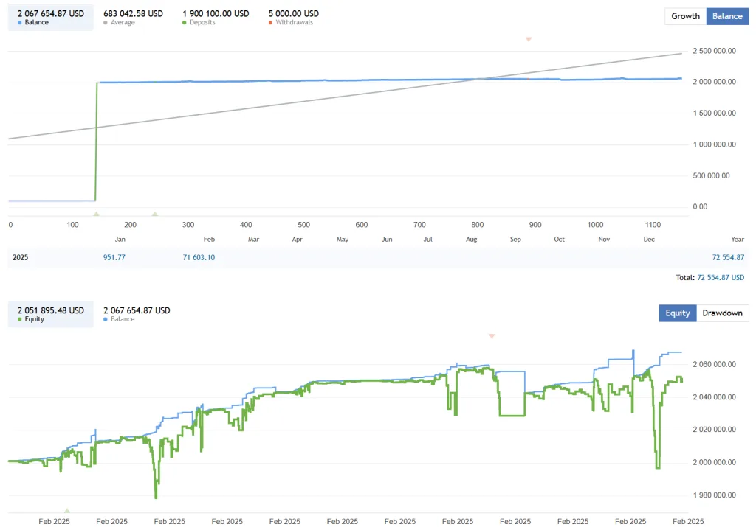Click the Balance legend dot on equity chart
Viewport: 756px width, 527px height.
tap(106, 318)
